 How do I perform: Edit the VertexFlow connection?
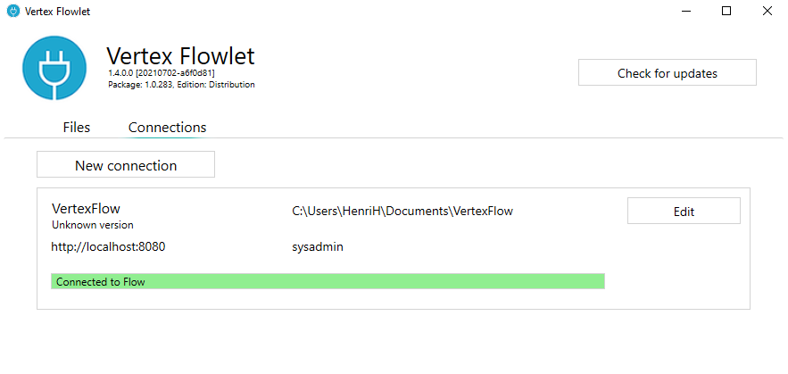point(684,212)
